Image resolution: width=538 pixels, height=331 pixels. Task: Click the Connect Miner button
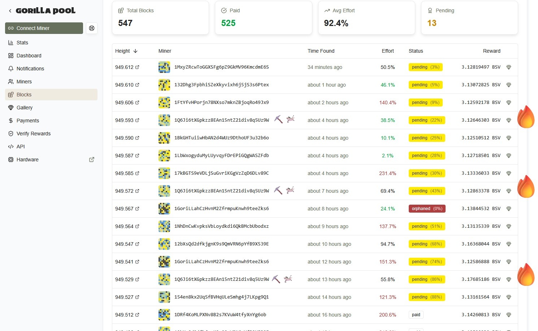tap(44, 28)
